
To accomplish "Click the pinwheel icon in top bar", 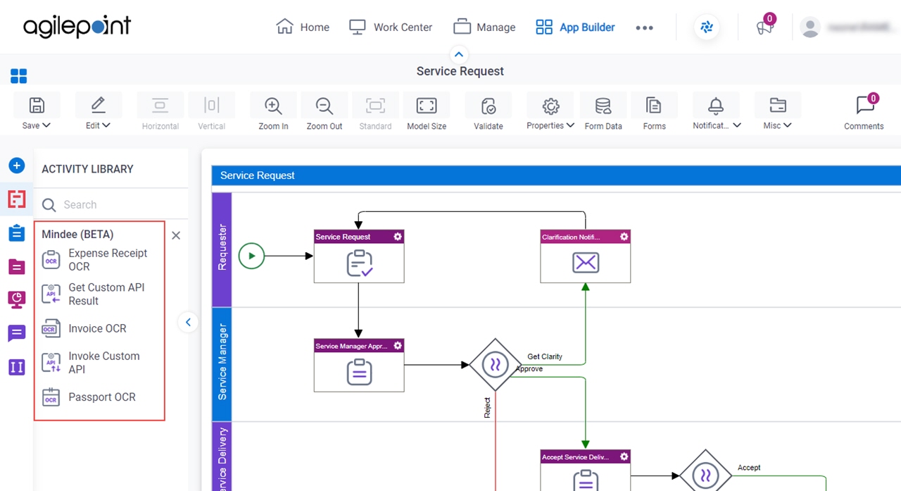I will [x=707, y=27].
